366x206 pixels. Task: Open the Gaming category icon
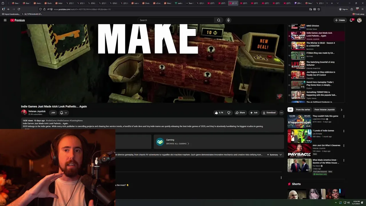pyautogui.click(x=160, y=142)
